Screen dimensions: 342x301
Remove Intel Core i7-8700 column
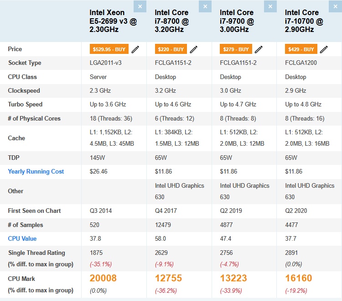[205, 6]
